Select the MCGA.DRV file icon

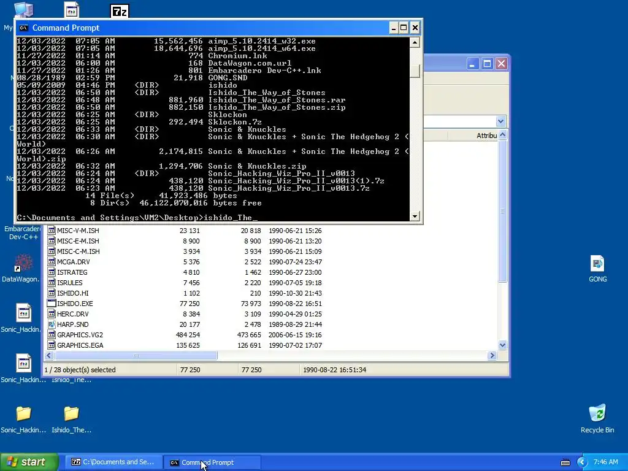(x=52, y=261)
